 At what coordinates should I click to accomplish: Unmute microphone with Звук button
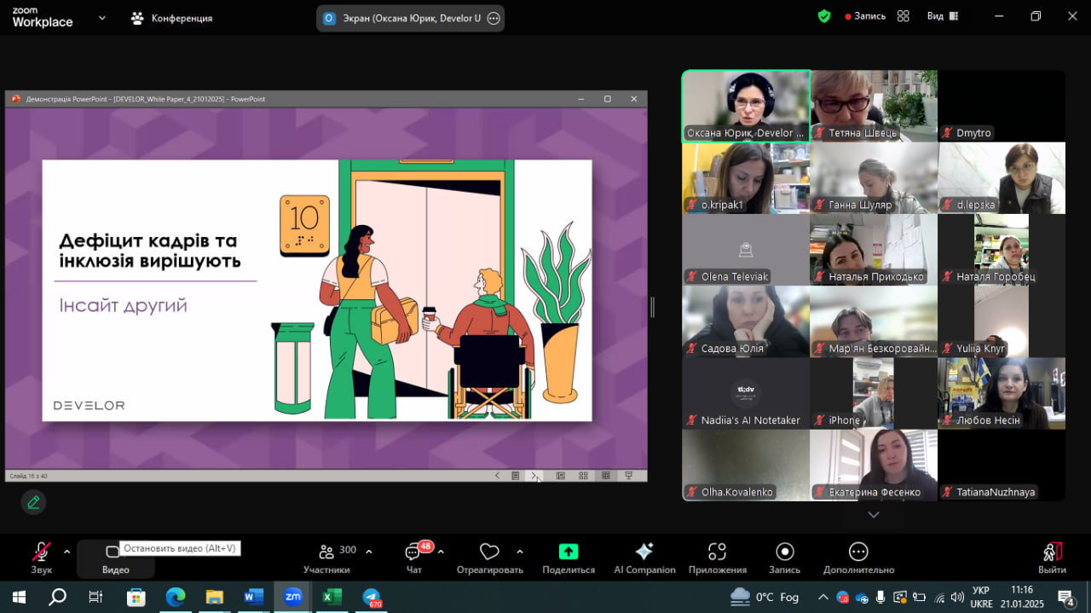pyautogui.click(x=41, y=558)
